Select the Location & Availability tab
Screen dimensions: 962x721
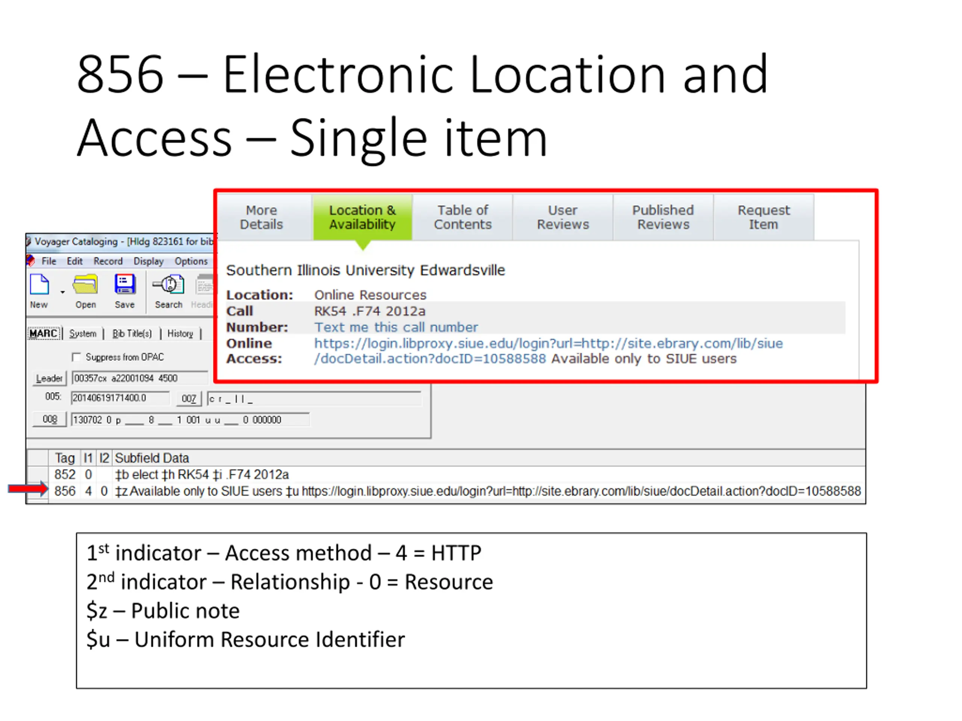[362, 217]
